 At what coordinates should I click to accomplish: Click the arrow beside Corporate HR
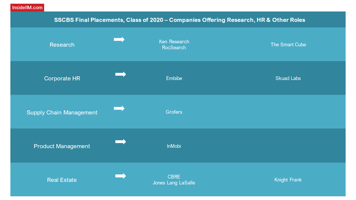tap(121, 74)
